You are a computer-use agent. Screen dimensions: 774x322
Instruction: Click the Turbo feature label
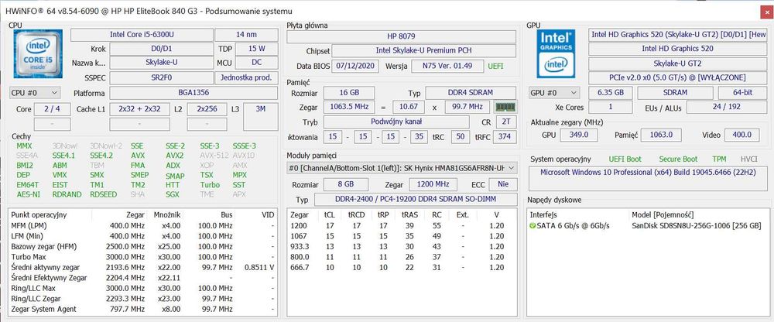pos(210,185)
